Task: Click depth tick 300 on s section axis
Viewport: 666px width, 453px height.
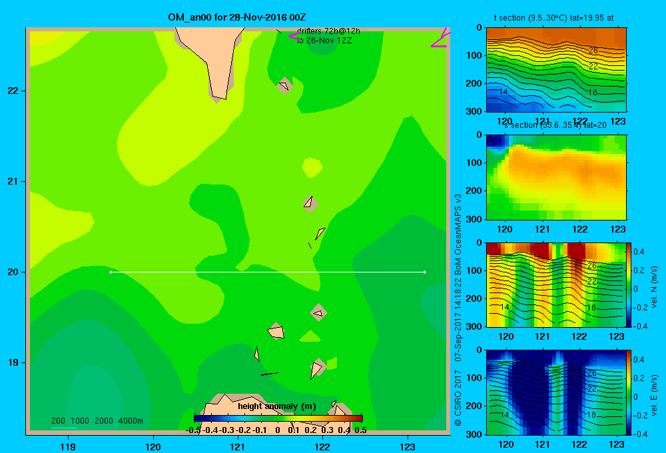Action: point(476,219)
